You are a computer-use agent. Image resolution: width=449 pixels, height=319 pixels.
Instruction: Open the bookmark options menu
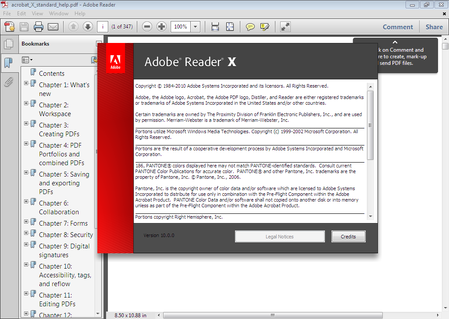pyautogui.click(x=26, y=60)
